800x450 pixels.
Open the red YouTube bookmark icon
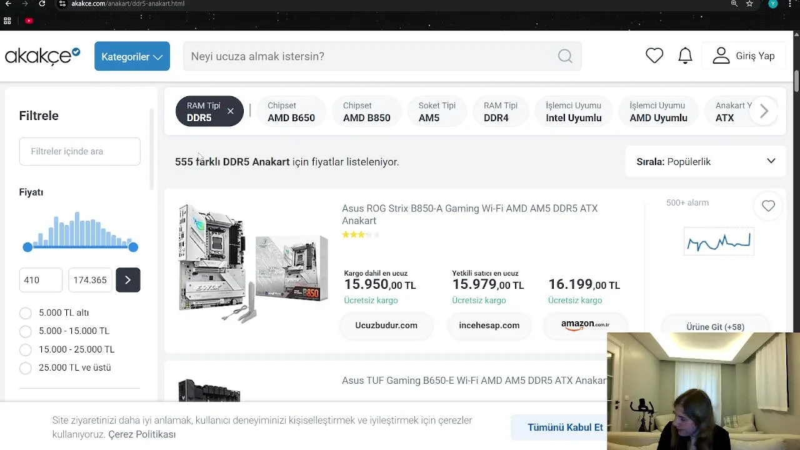(x=29, y=21)
